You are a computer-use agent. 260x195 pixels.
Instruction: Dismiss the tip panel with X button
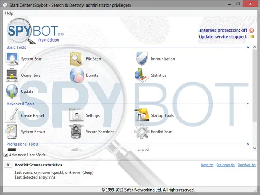click(x=8, y=165)
